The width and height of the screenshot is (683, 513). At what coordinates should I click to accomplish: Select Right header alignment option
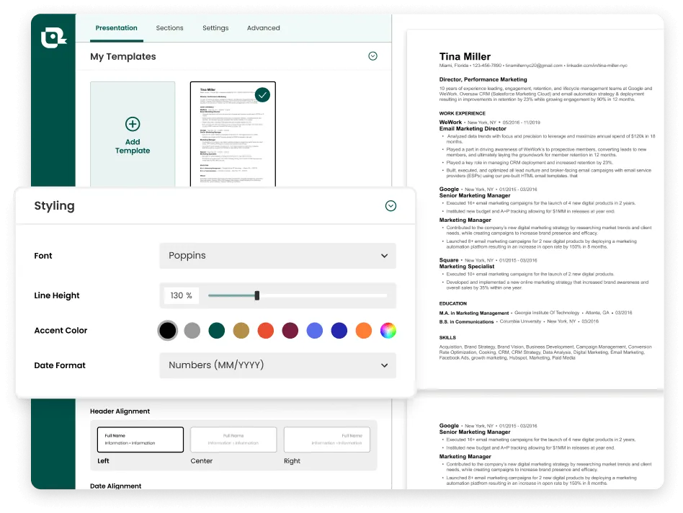coord(326,440)
